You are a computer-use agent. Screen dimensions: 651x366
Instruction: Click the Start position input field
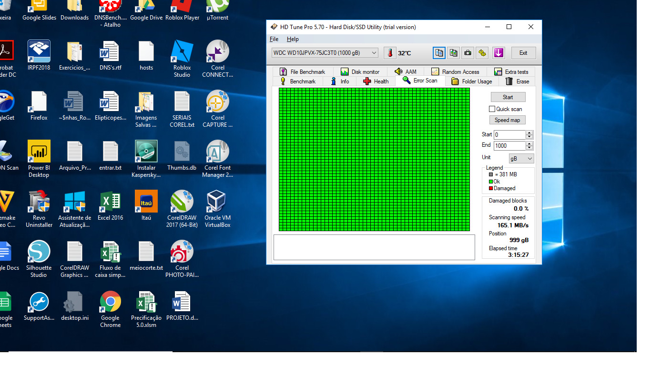(509, 135)
